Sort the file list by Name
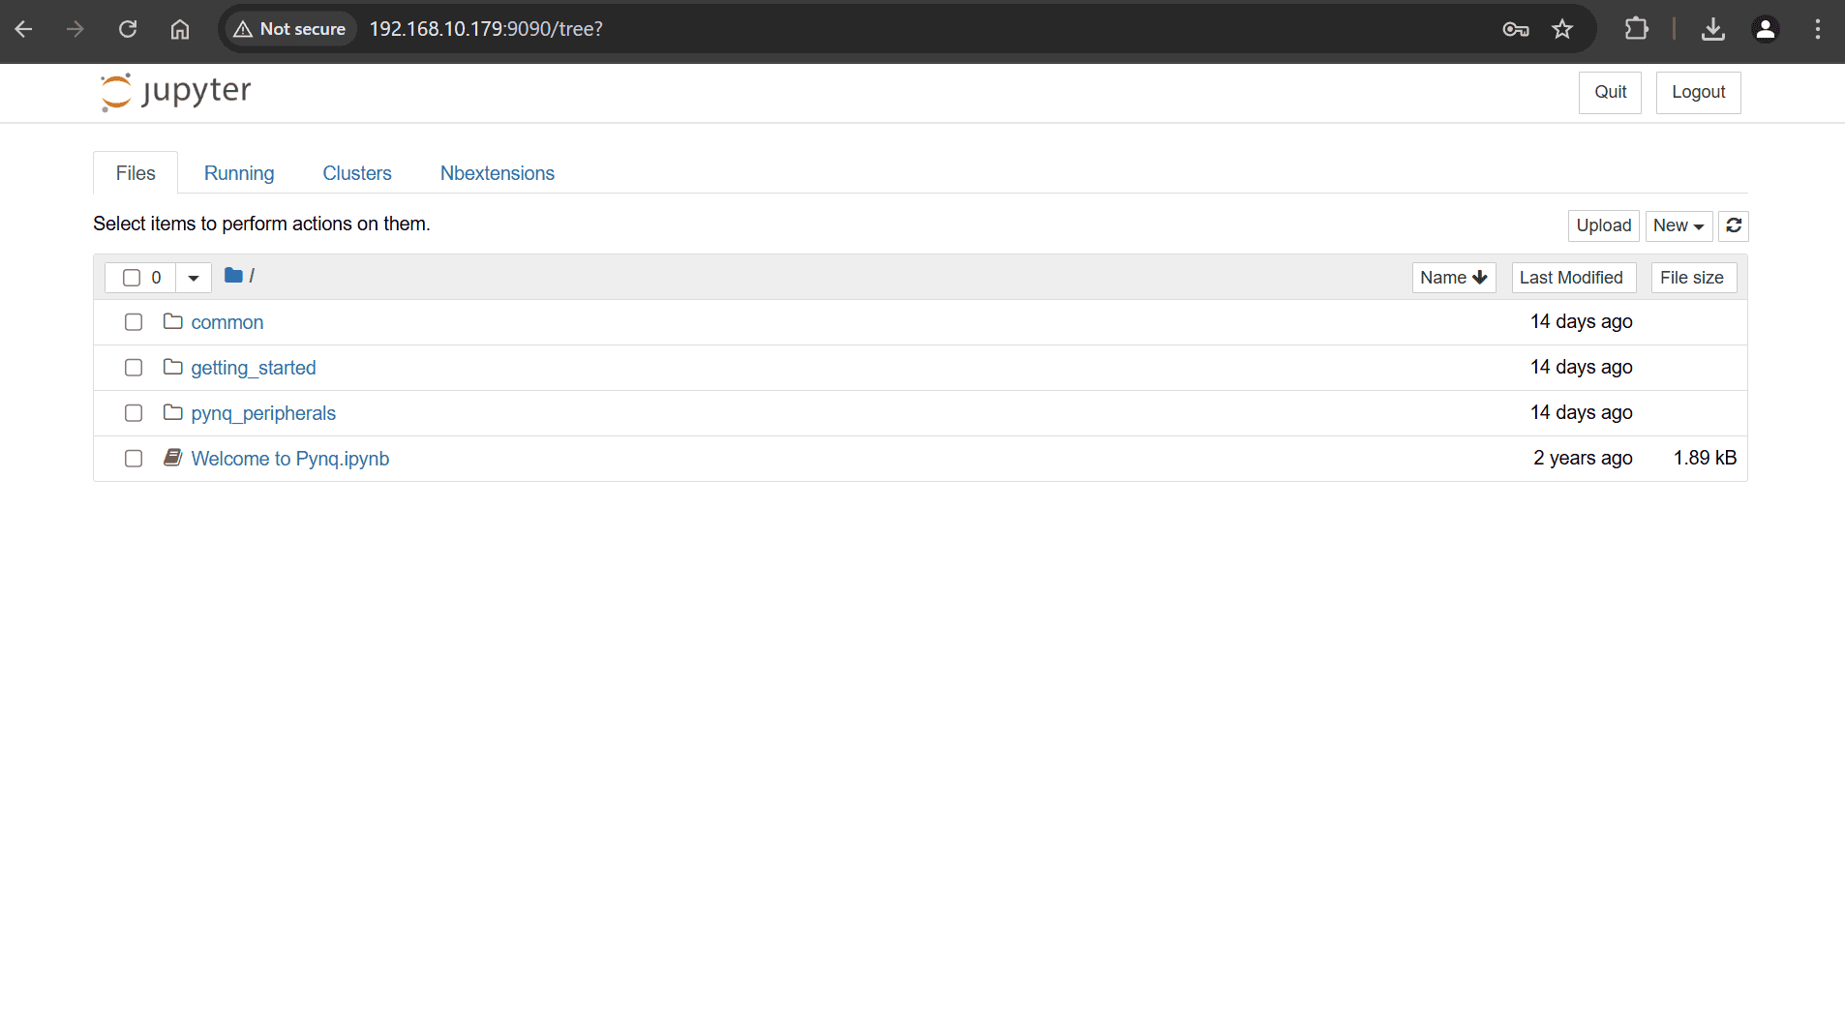Image resolution: width=1845 pixels, height=1018 pixels. coord(1453,278)
